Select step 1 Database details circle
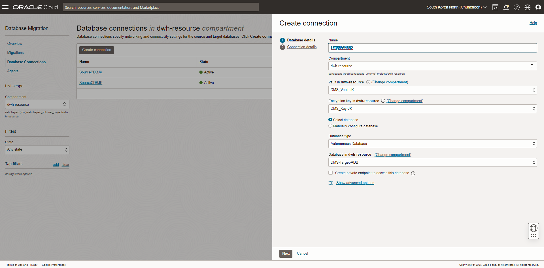 [282, 40]
